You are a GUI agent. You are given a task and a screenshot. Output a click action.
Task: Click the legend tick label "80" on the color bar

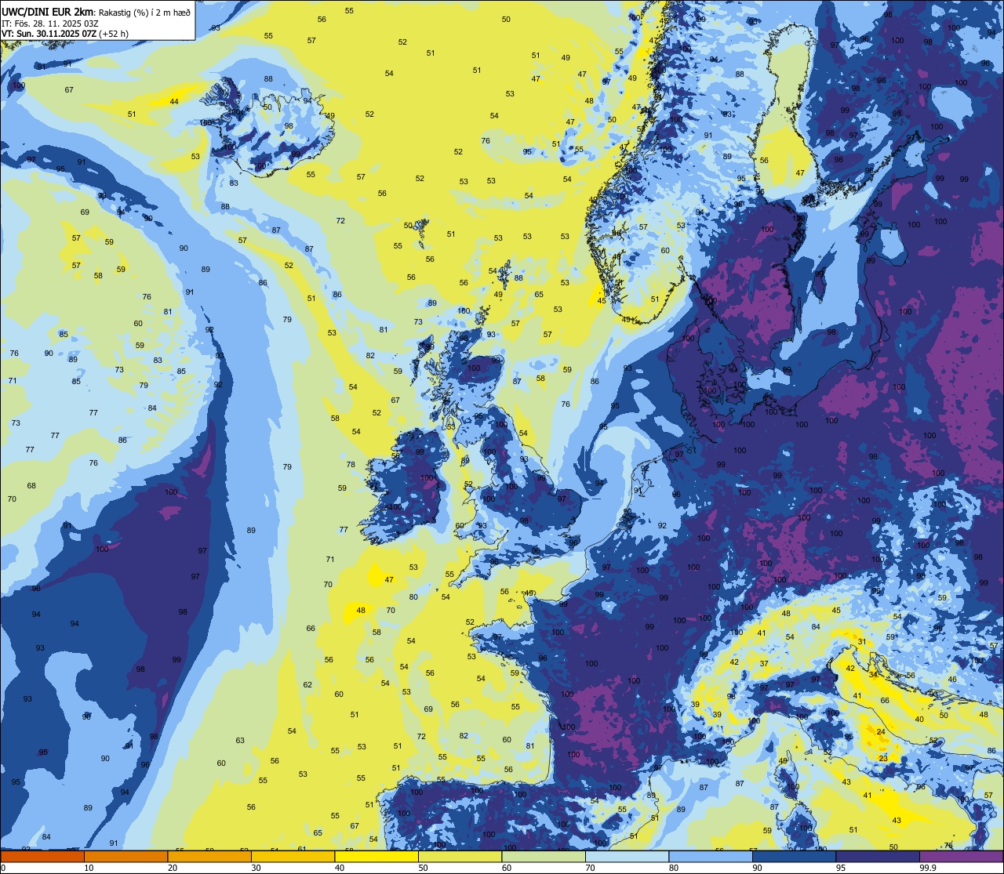(674, 868)
